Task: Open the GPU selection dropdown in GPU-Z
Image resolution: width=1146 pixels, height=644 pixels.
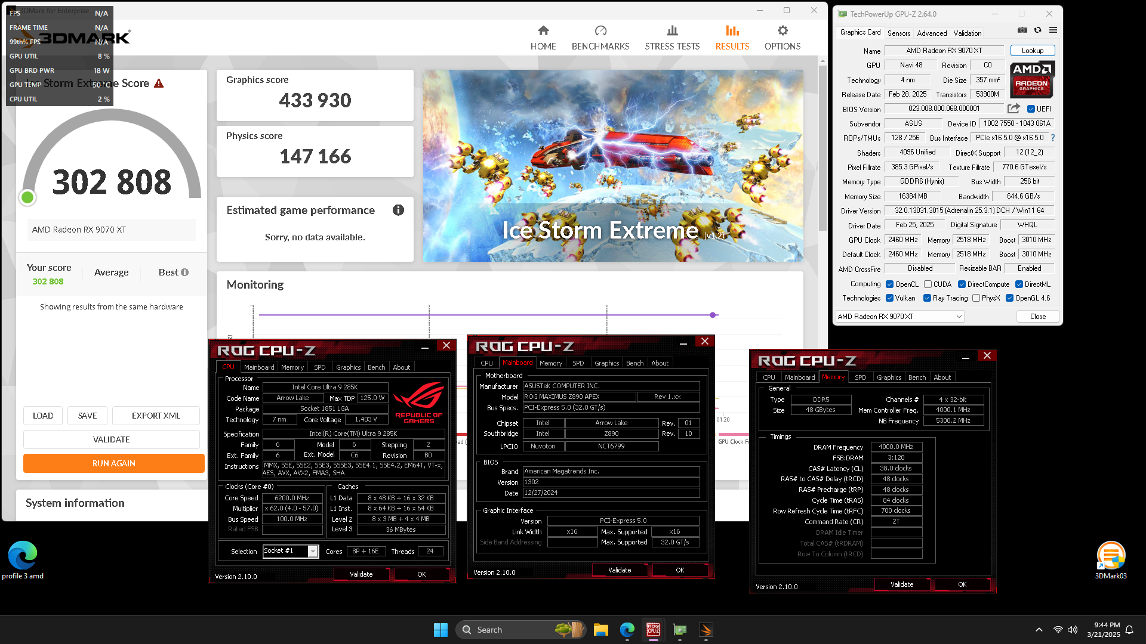Action: click(899, 317)
